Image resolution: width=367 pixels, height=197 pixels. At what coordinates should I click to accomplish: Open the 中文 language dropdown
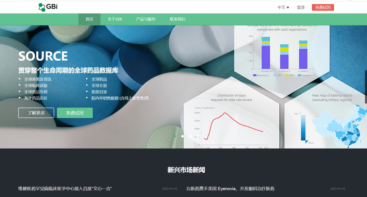(x=283, y=7)
